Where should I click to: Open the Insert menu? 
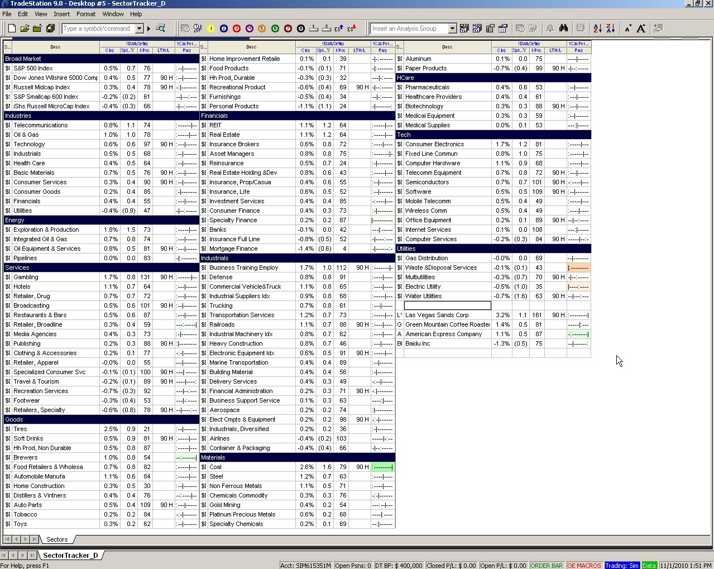click(x=62, y=14)
